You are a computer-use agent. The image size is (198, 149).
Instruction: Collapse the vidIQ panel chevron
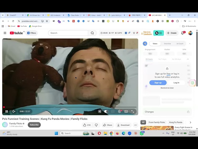point(190,43)
